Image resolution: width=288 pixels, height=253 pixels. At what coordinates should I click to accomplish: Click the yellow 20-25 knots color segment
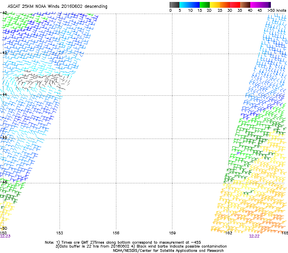pos(215,5)
